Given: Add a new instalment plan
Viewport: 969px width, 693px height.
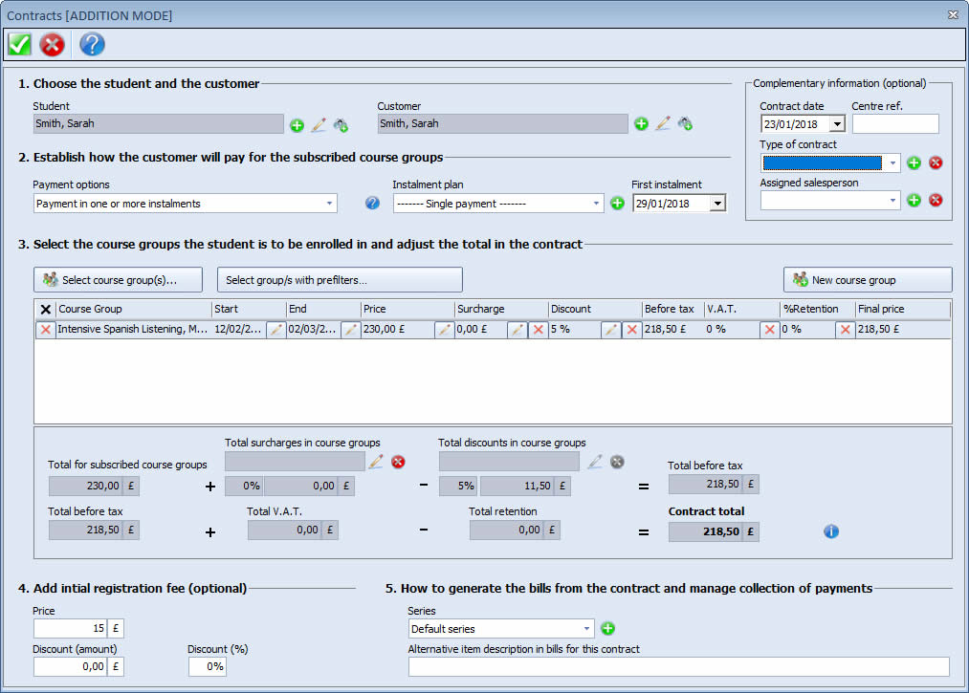Looking at the screenshot, I should [x=617, y=204].
